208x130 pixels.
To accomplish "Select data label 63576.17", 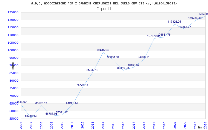I will click(41, 103).
